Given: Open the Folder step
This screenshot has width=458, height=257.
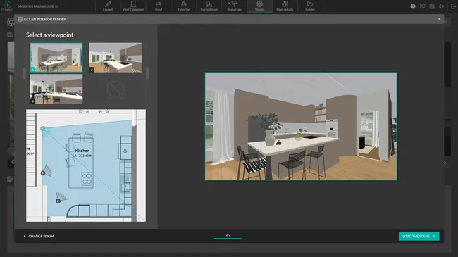Looking at the screenshot, I should (310, 6).
